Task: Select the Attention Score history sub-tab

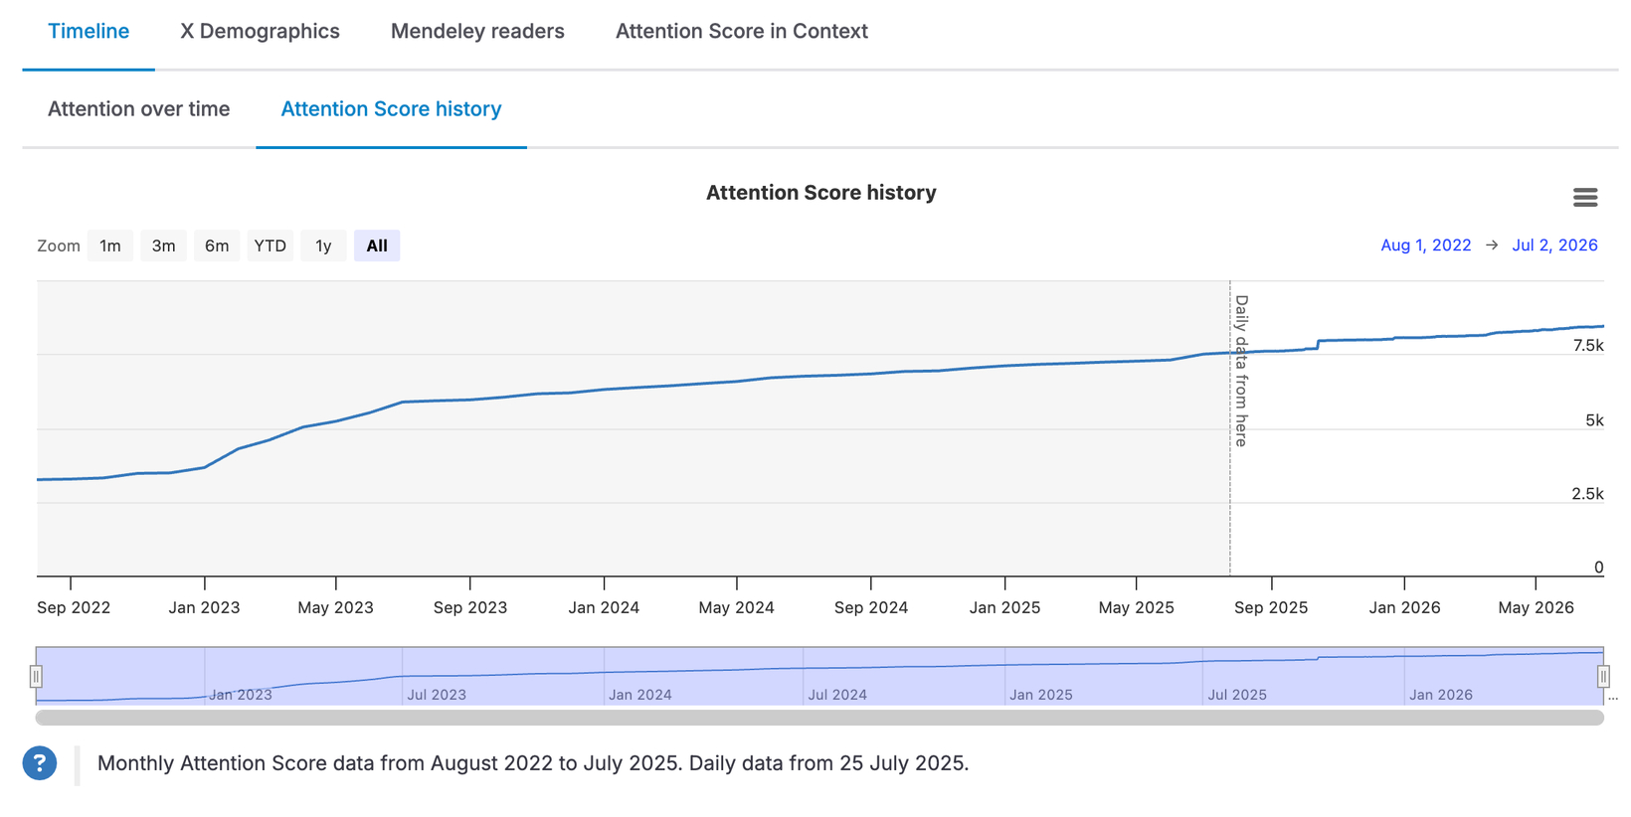Action: tap(391, 109)
